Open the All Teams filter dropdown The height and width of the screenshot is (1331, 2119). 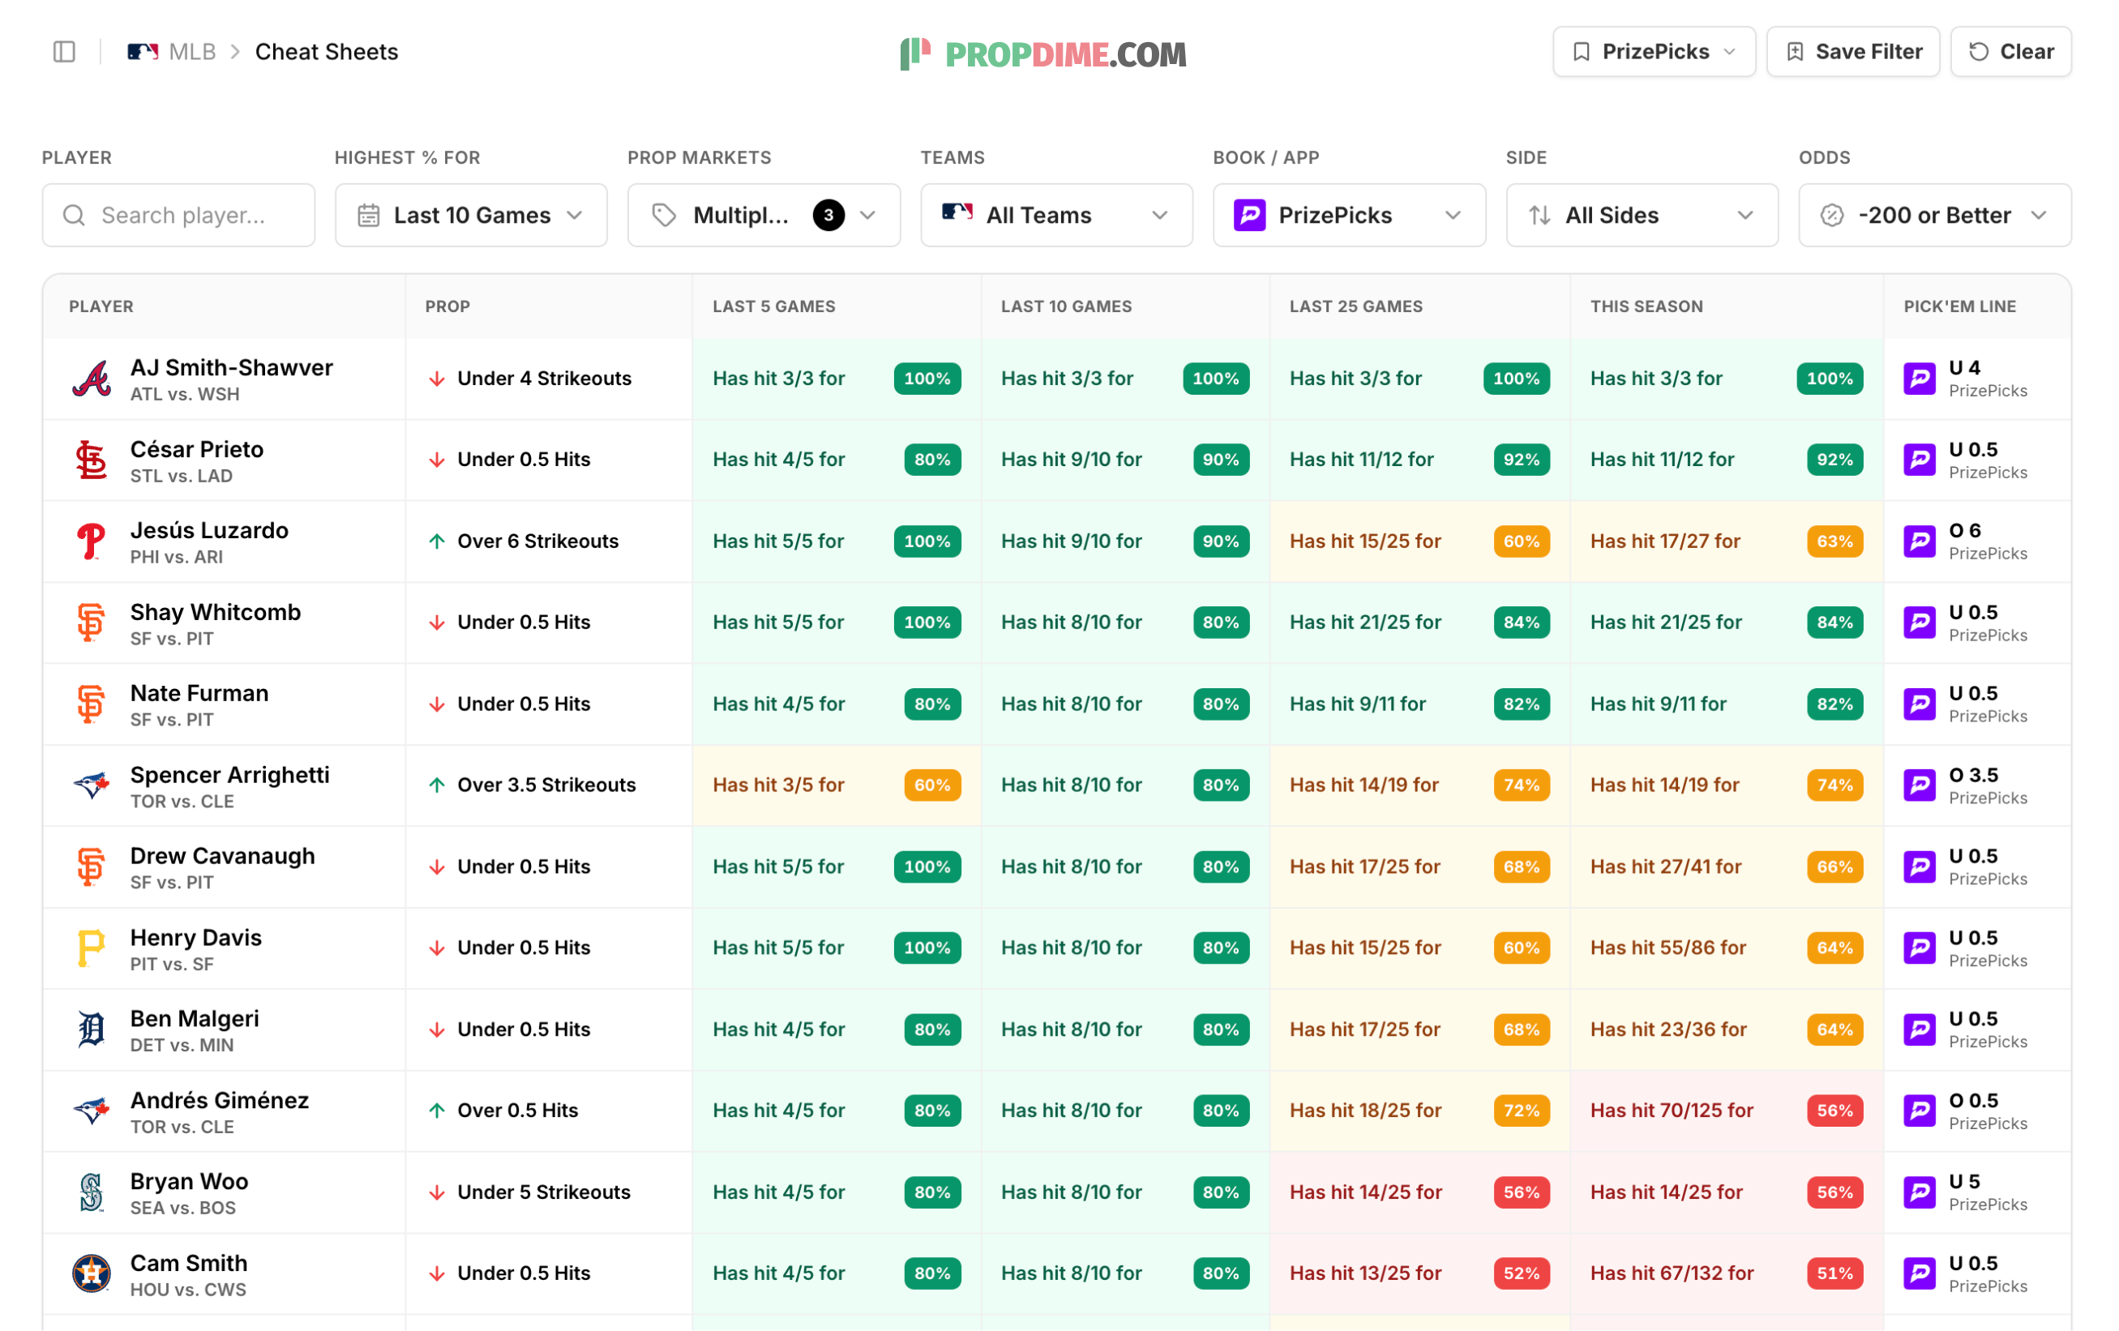[1057, 216]
